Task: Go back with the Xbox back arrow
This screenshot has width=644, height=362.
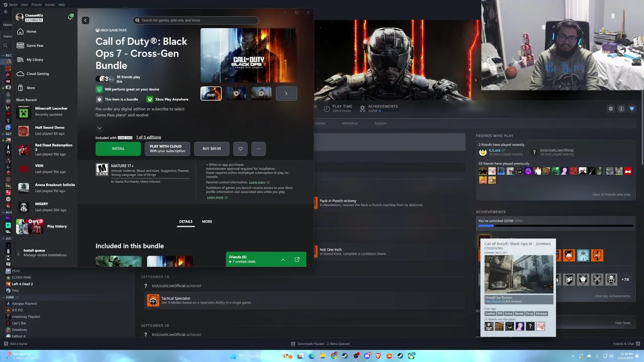Action: tap(86, 20)
